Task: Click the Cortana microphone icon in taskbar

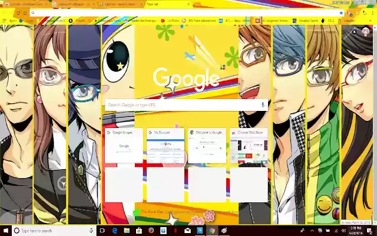Action: click(91, 231)
